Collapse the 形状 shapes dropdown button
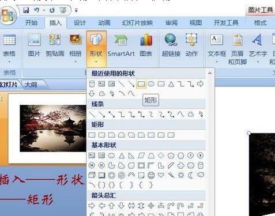The width and height of the screenshot is (275, 216). tap(96, 48)
